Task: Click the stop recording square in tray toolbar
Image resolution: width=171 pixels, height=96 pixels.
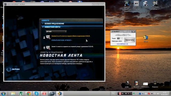Action: click(x=123, y=93)
